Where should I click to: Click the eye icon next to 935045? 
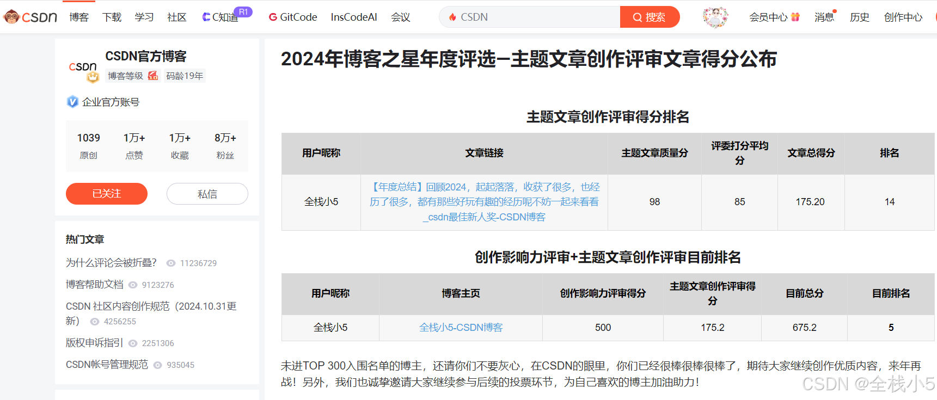[158, 365]
